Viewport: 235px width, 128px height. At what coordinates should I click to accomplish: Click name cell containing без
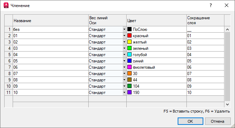pos(51,29)
